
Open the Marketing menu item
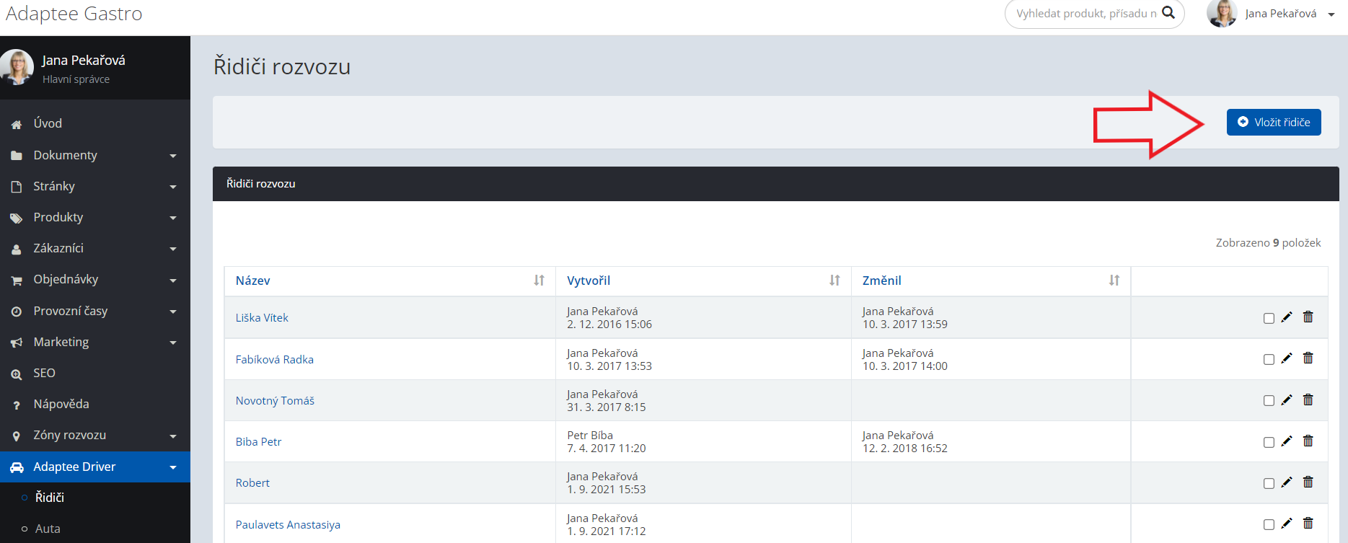pos(95,342)
